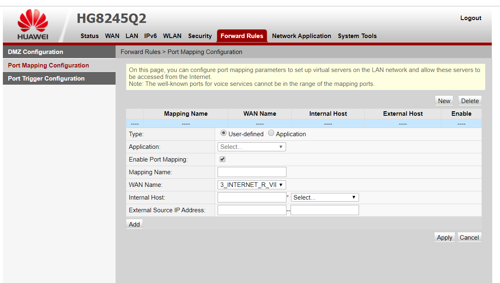Click the Delete button

(470, 101)
